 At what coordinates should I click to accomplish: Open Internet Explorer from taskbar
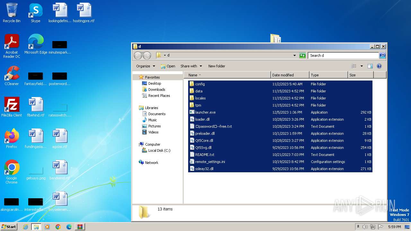[x=25, y=227]
